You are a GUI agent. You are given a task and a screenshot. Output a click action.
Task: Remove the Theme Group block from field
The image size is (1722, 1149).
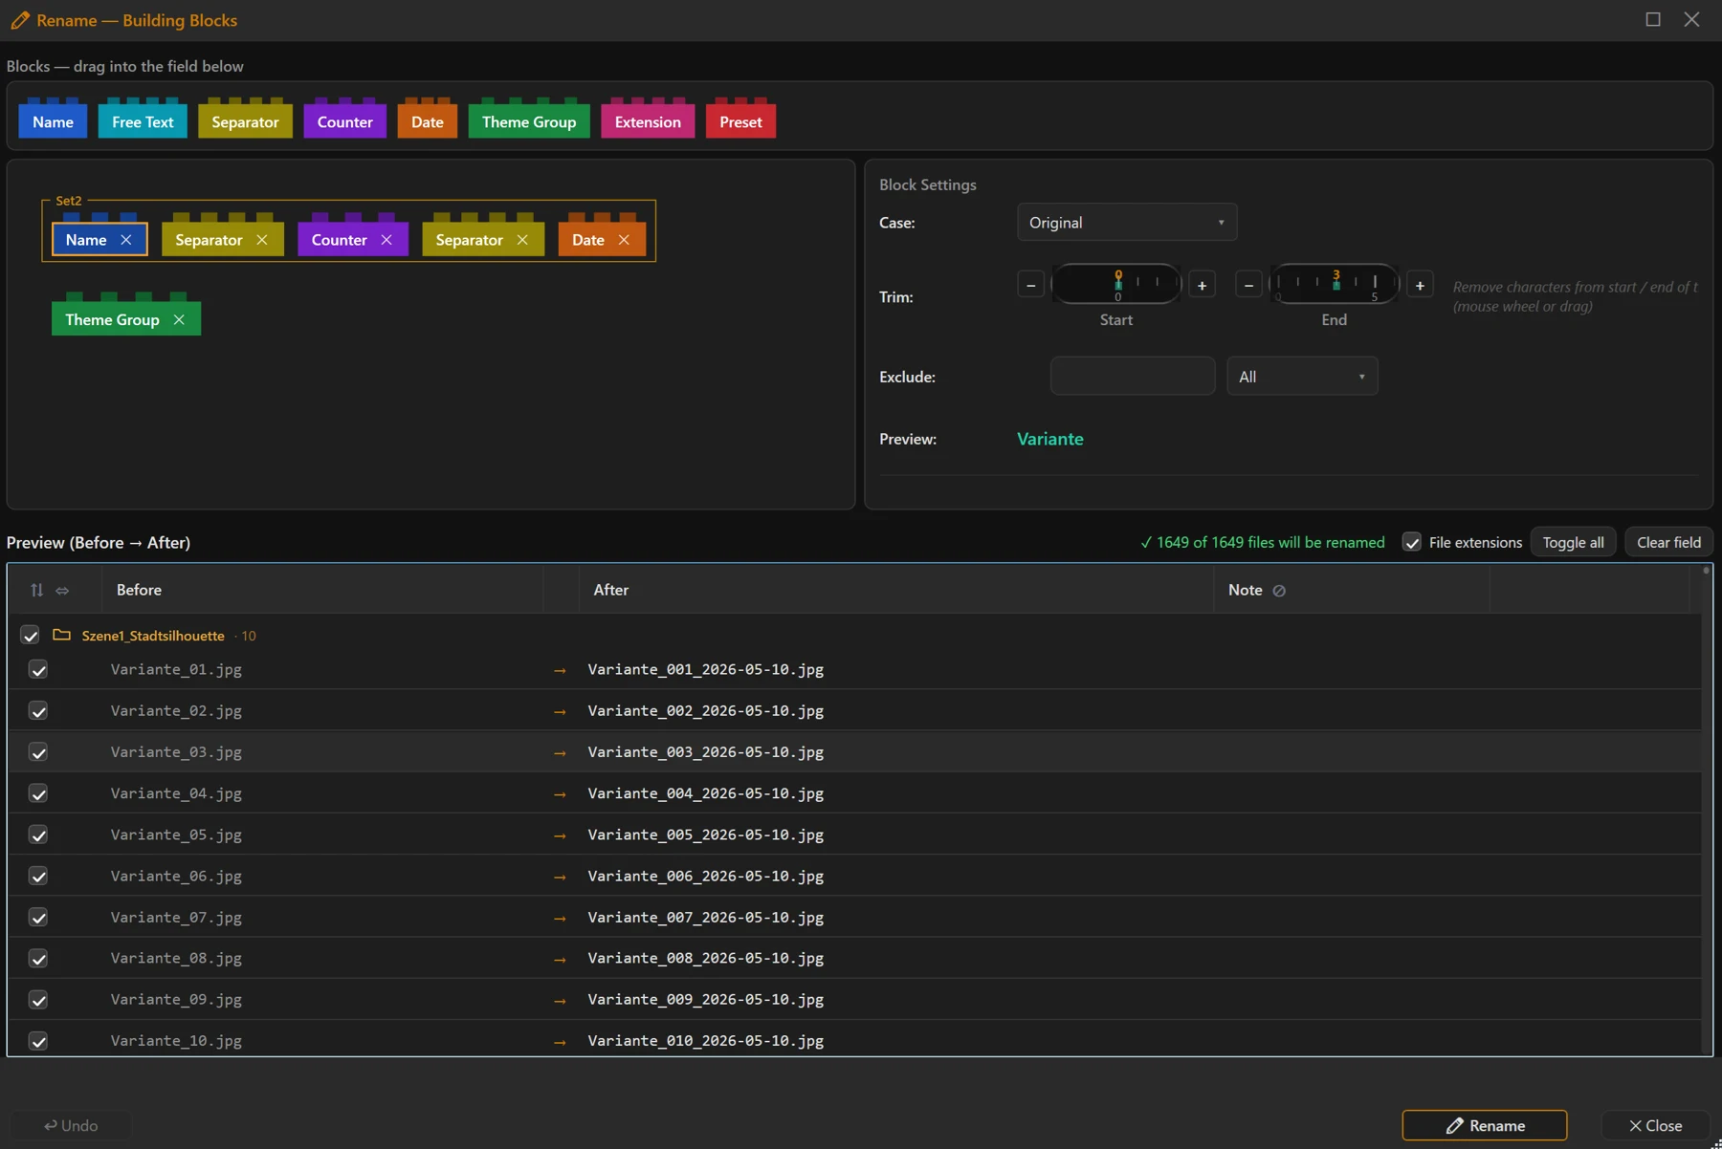pos(179,320)
